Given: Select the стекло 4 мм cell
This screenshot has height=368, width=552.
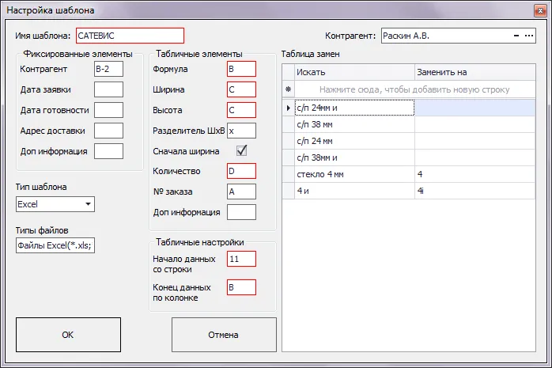Looking at the screenshot, I should point(354,174).
